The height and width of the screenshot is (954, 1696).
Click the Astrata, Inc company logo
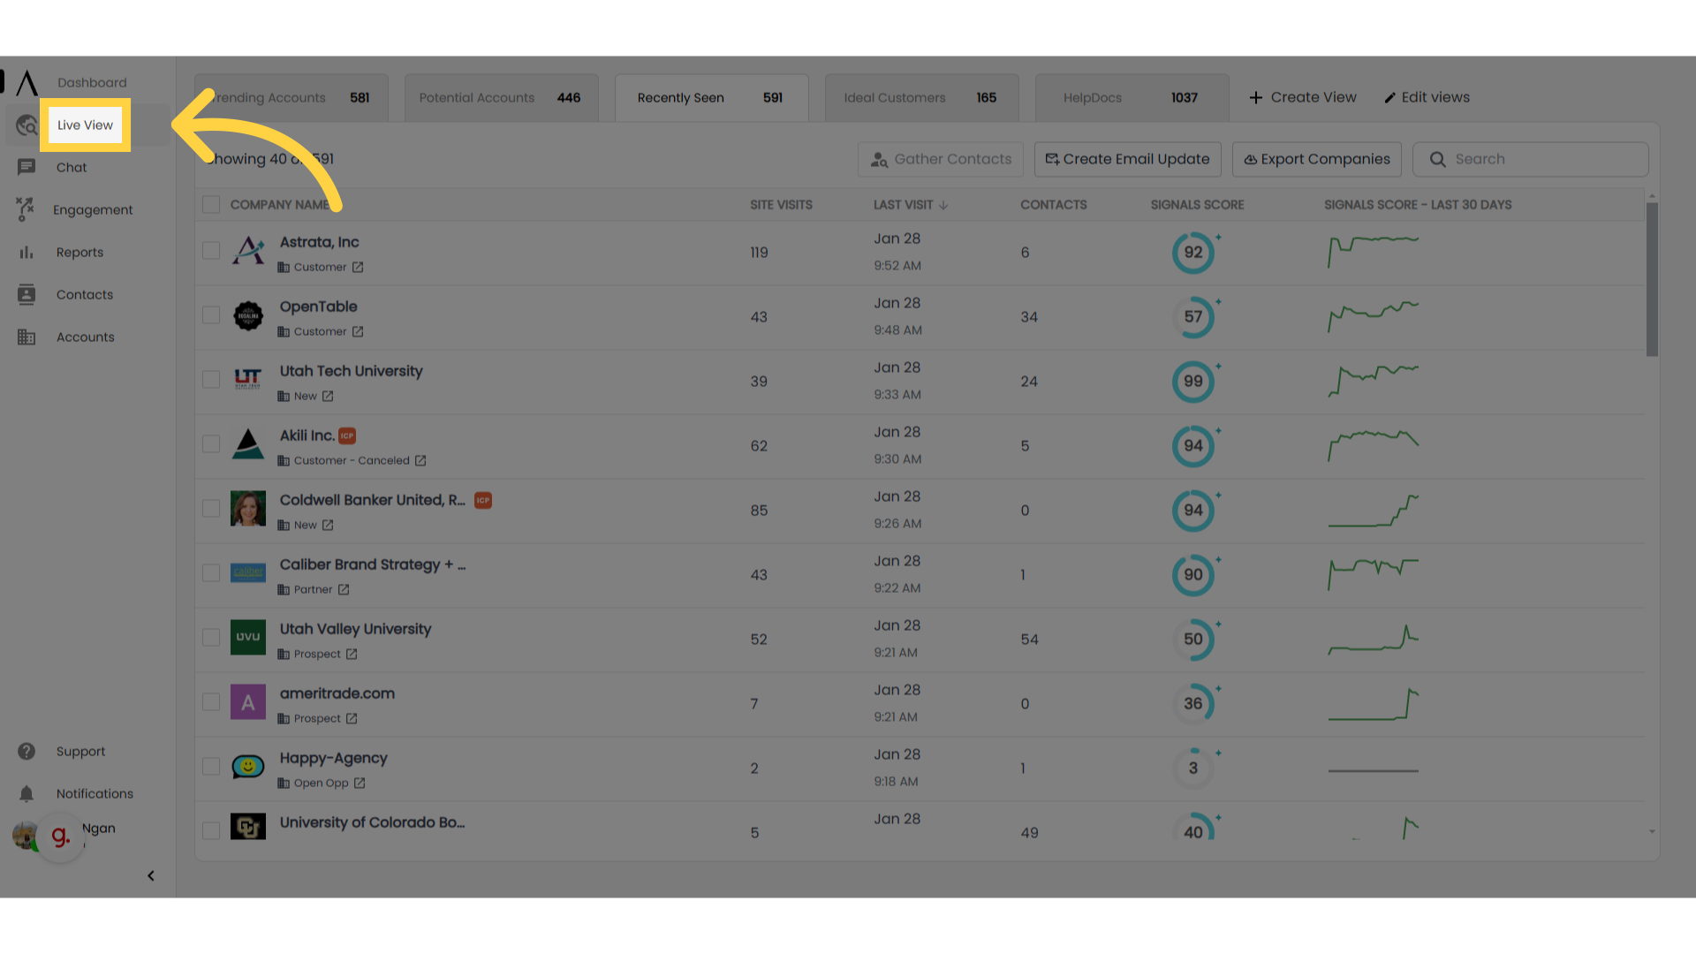tap(248, 251)
